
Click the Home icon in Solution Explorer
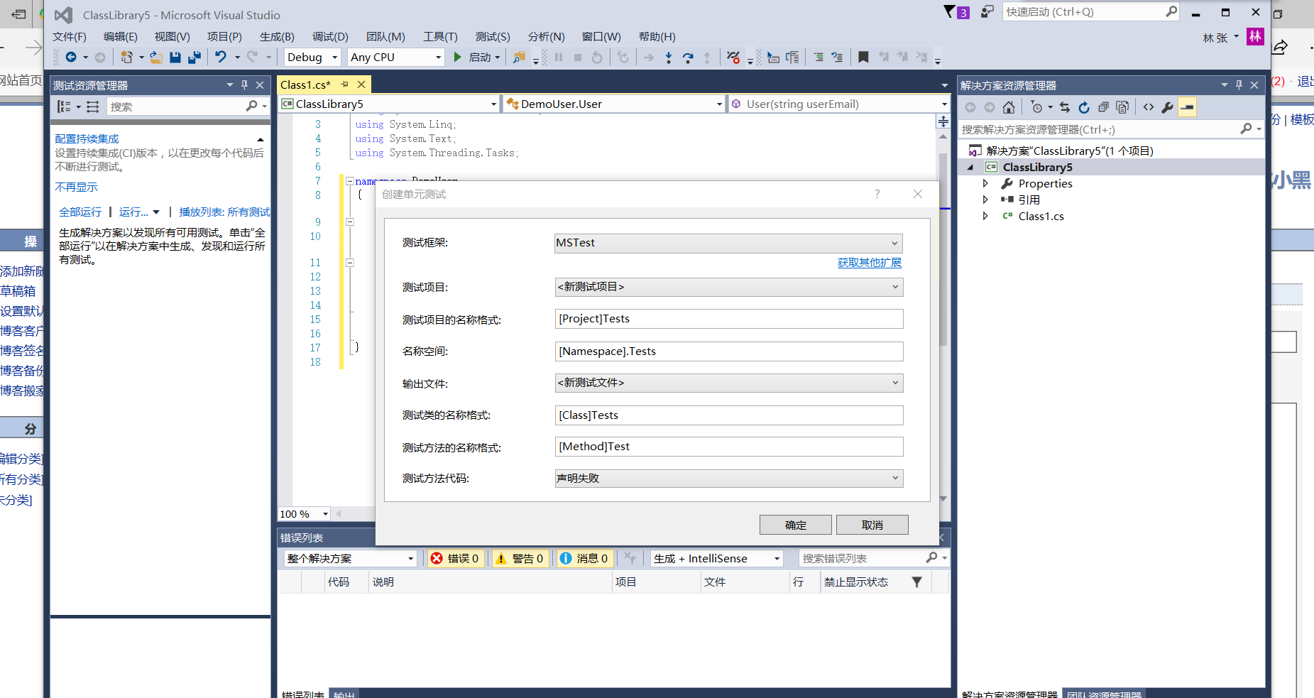pyautogui.click(x=1009, y=107)
